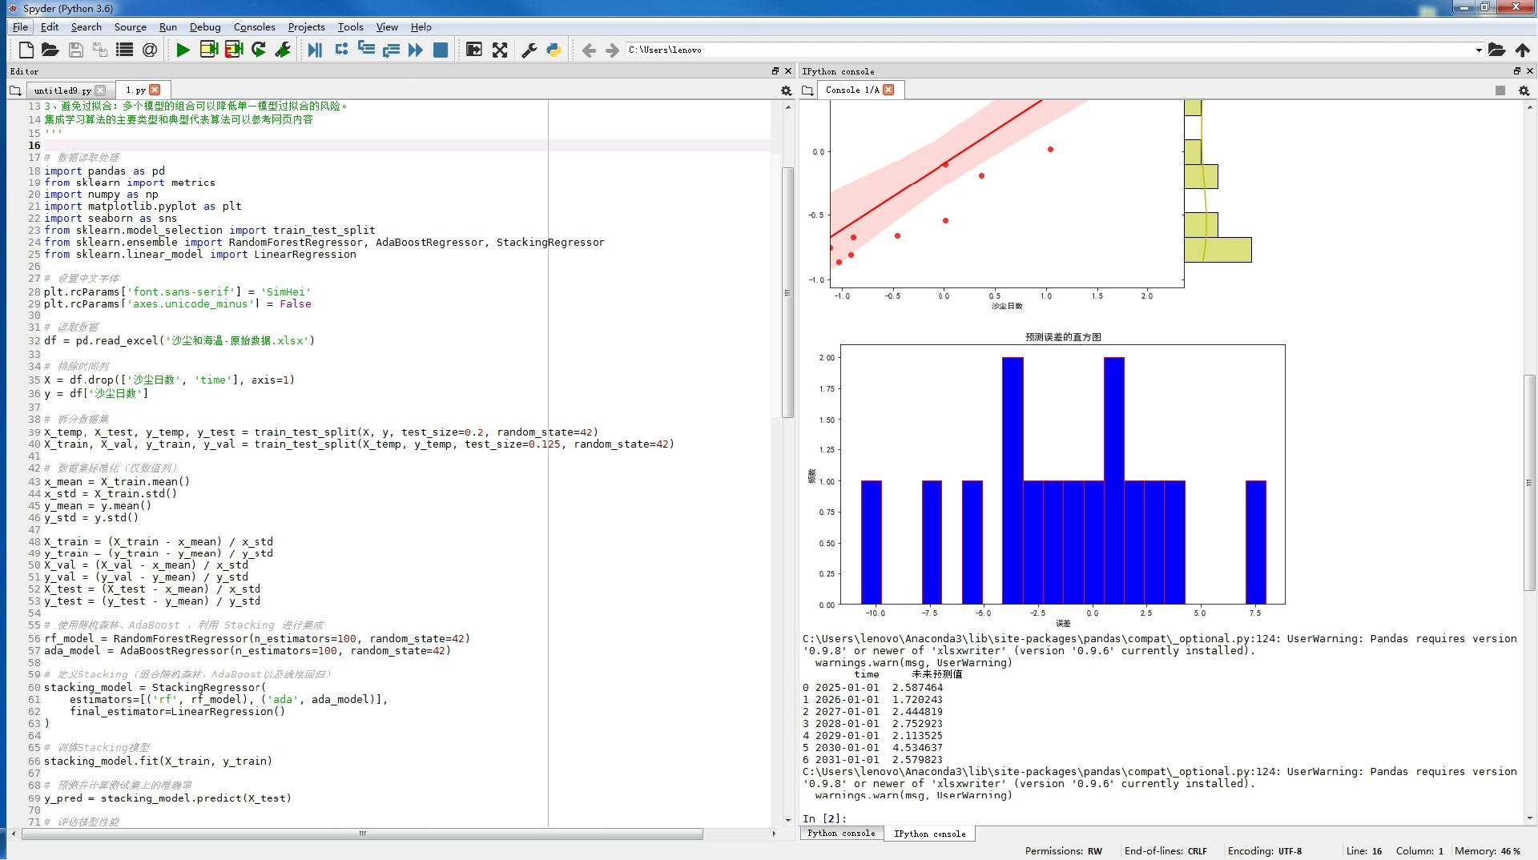Close the Editor pane
The image size is (1538, 860).
pyautogui.click(x=788, y=71)
